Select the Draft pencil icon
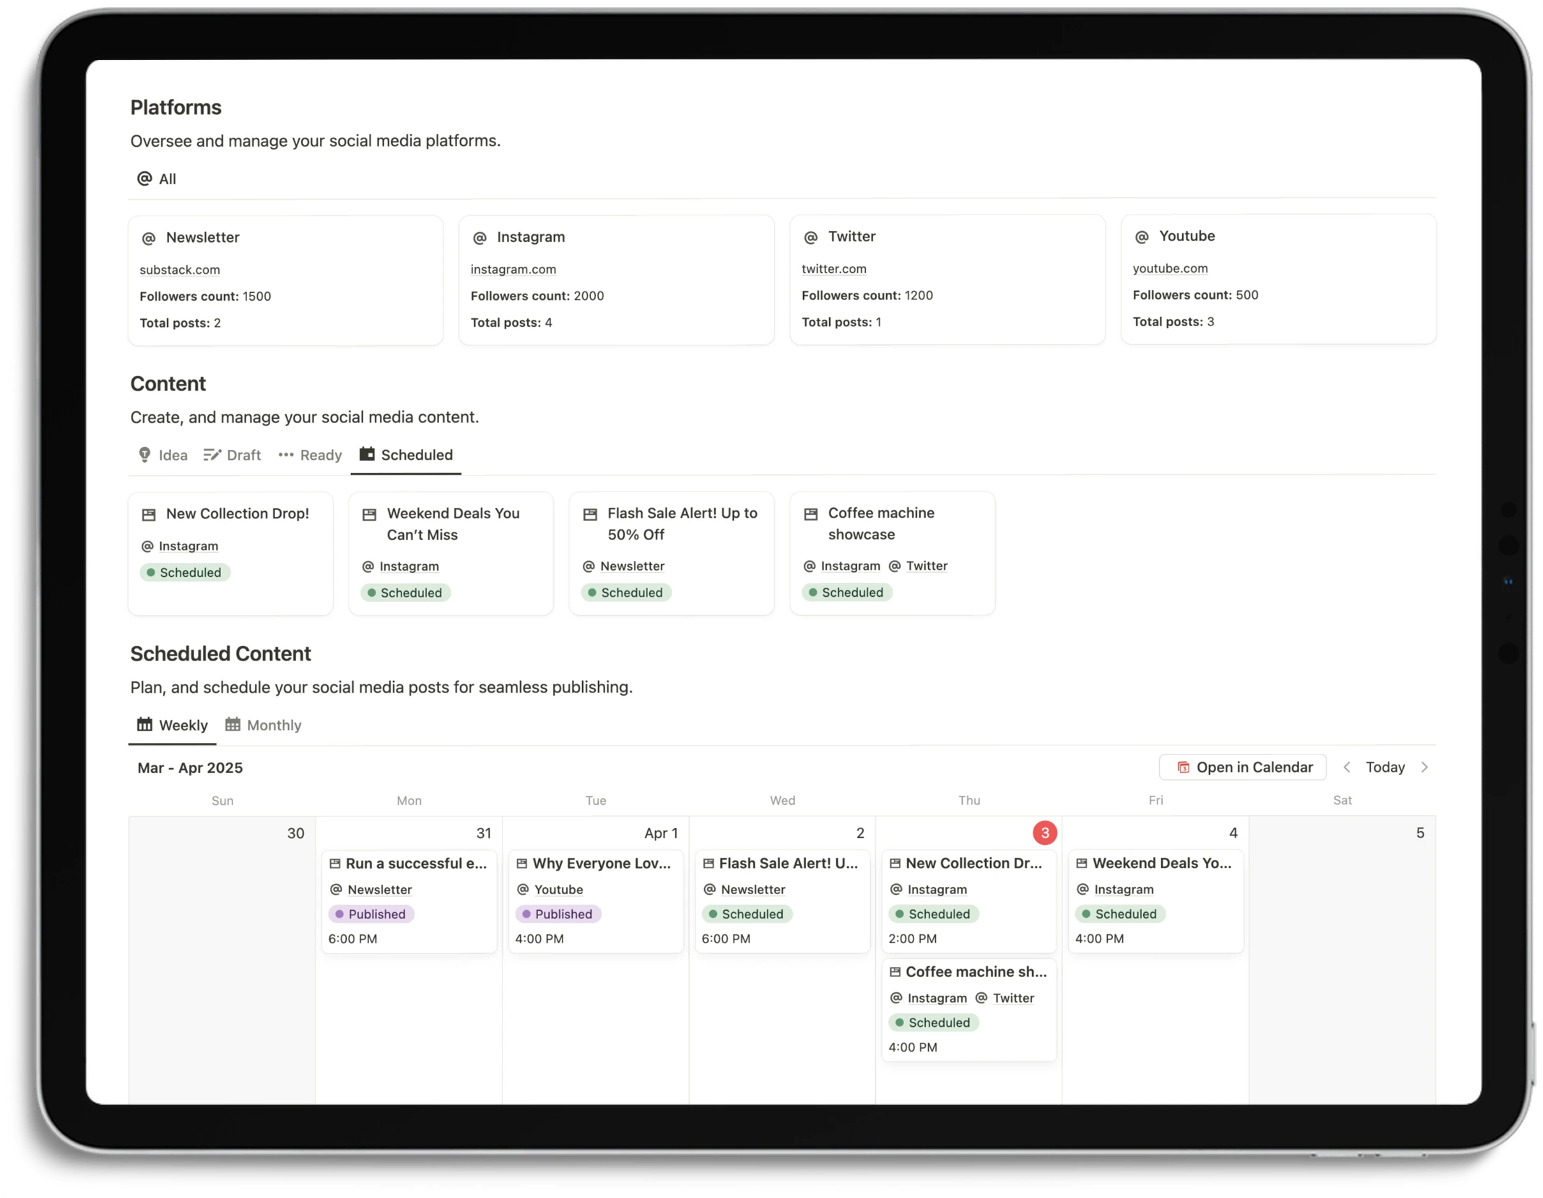 coord(213,456)
